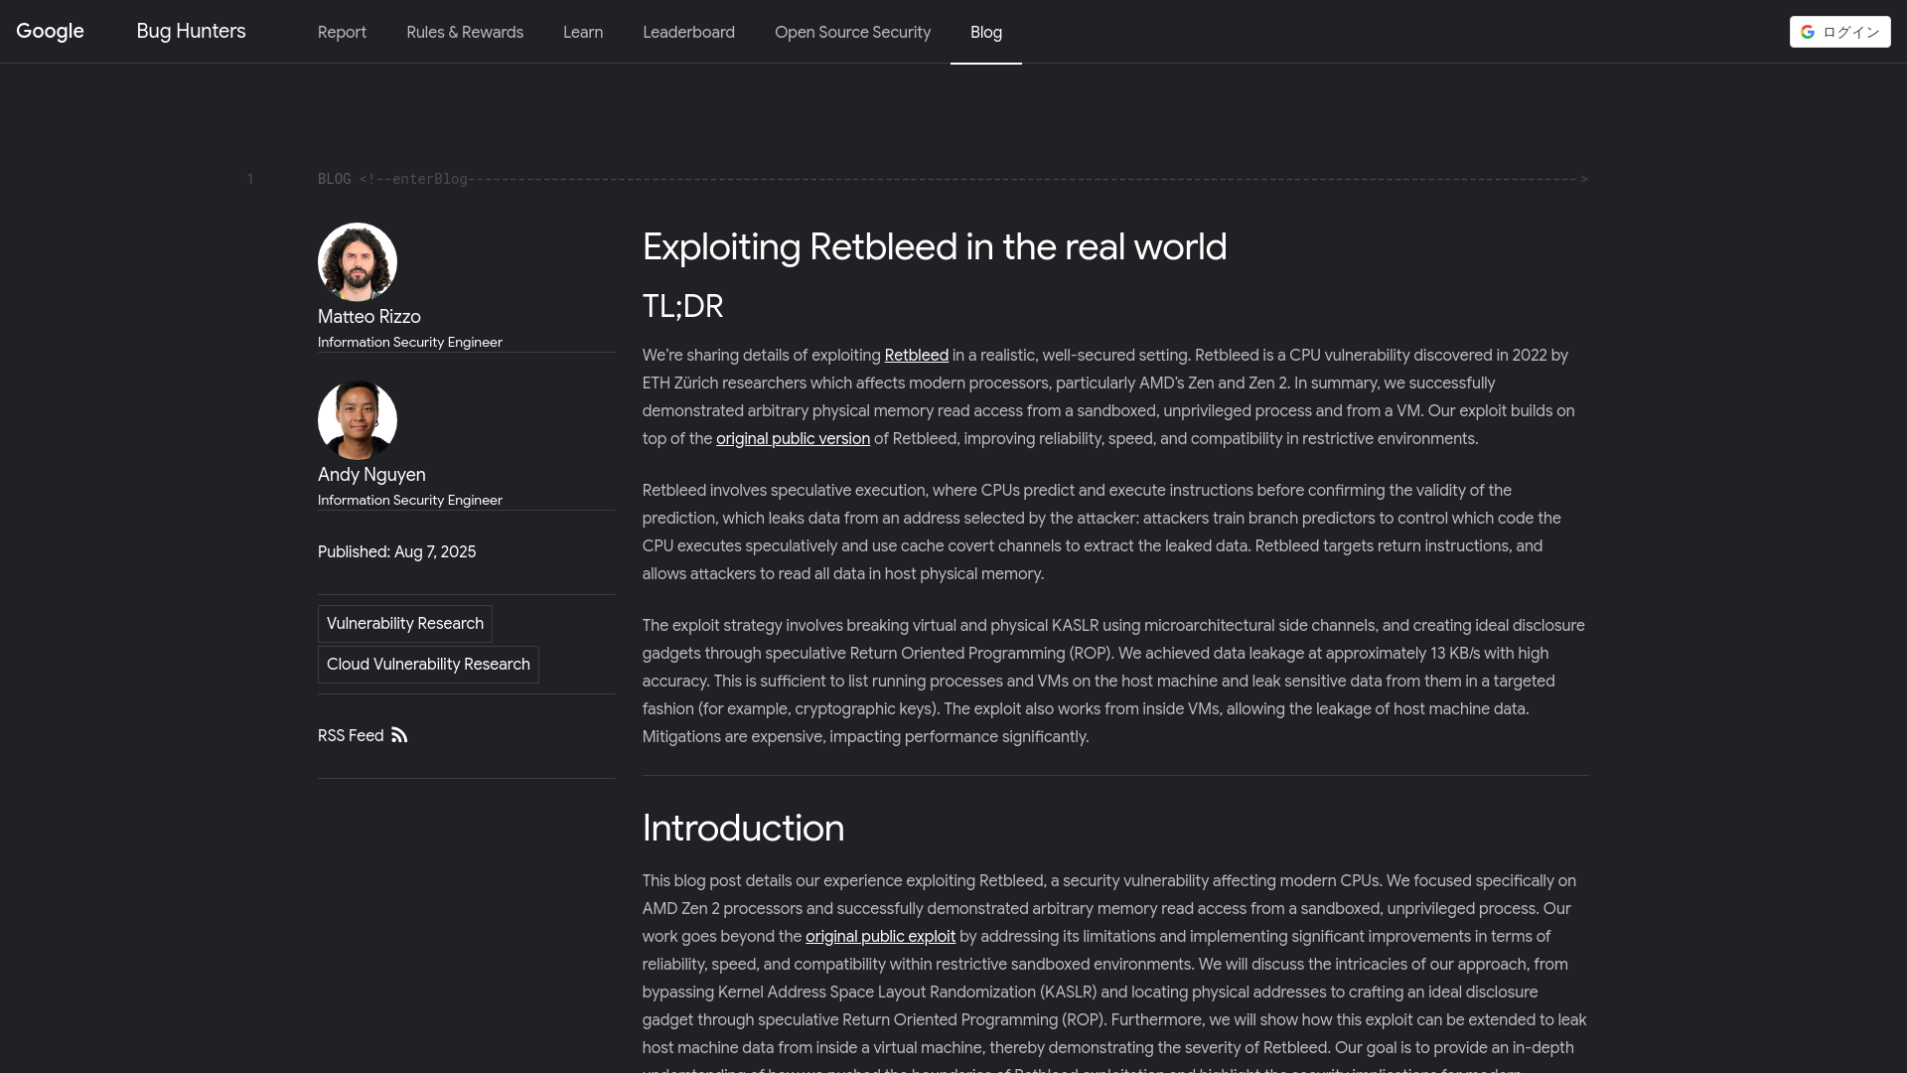The width and height of the screenshot is (1907, 1073).
Task: Click the Introduction heading
Action: point(743,829)
